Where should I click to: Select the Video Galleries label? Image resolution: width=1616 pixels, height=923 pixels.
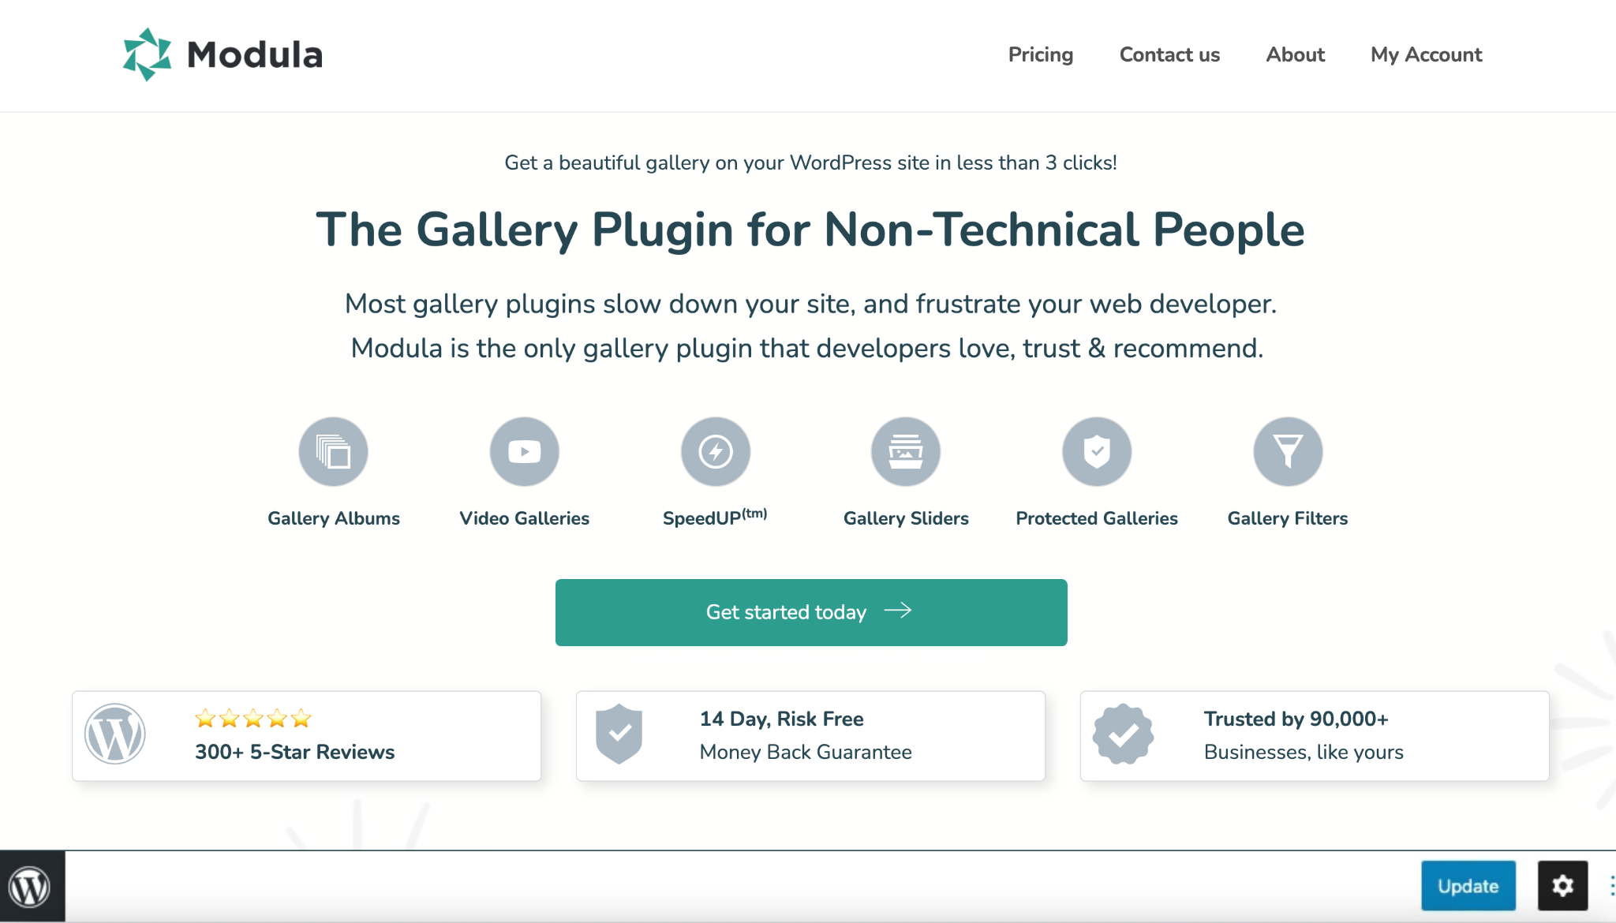pos(525,518)
